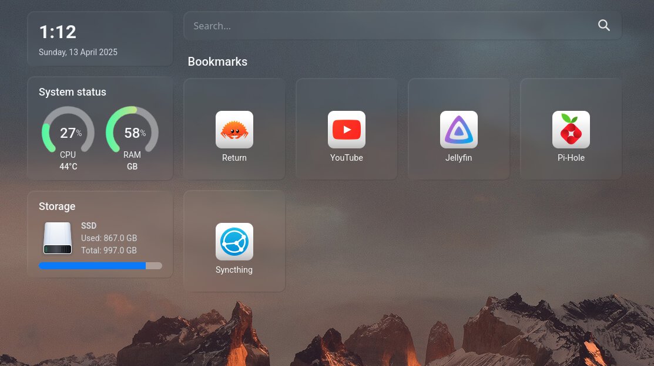Click the blue SSD storage usage bar
This screenshot has height=366, width=654.
point(93,266)
